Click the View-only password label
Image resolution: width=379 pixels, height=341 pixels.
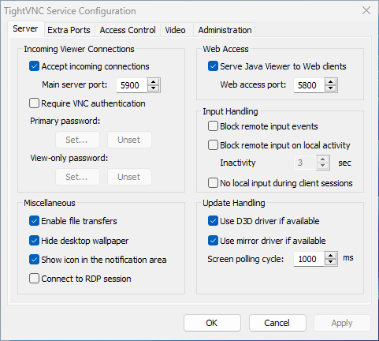pyautogui.click(x=69, y=158)
